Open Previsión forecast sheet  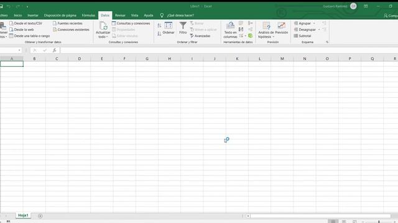pyautogui.click(x=281, y=28)
